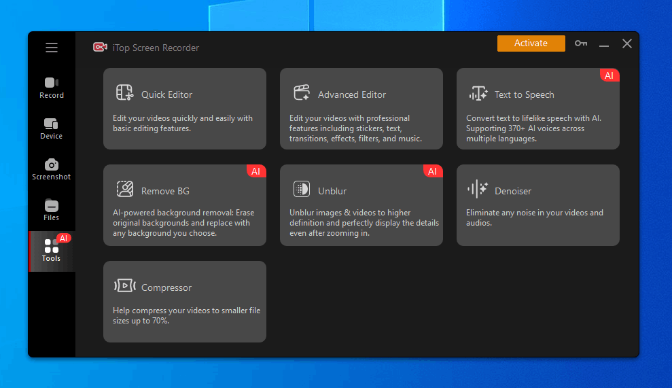Click 'AI-powered background removal' description
This screenshot has height=388, width=672.
pos(183,223)
